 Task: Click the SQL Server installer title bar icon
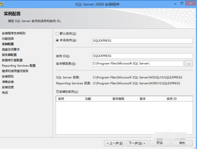pyautogui.click(x=2, y=4)
